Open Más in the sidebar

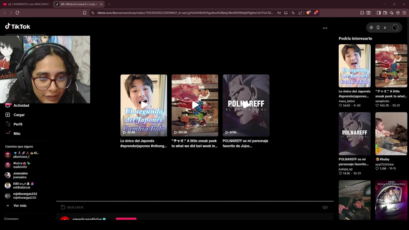pos(17,134)
